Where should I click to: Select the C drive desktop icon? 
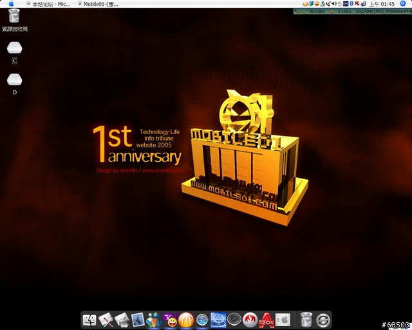14,48
